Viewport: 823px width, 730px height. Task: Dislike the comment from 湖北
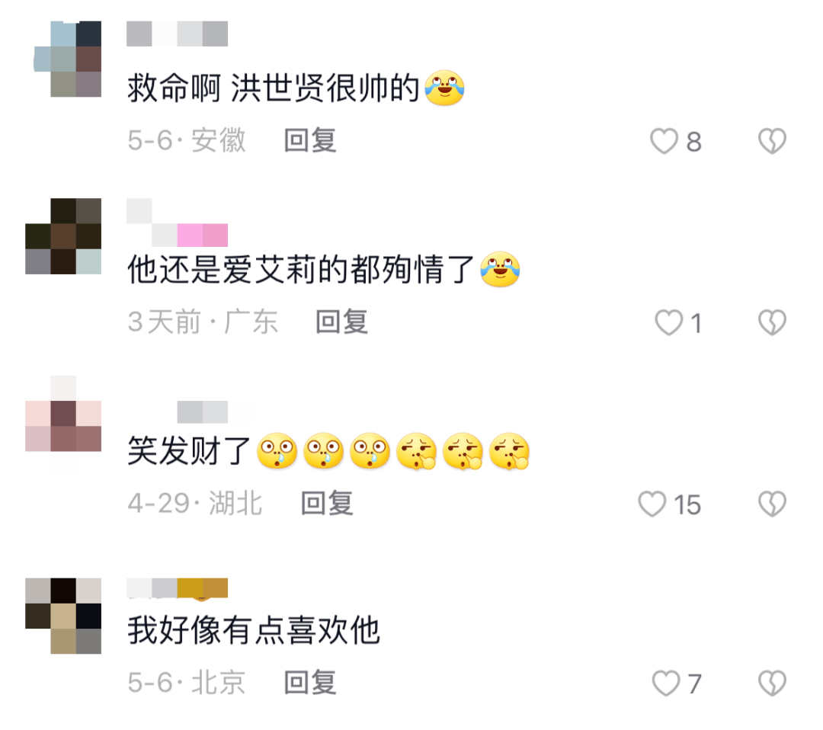[772, 504]
